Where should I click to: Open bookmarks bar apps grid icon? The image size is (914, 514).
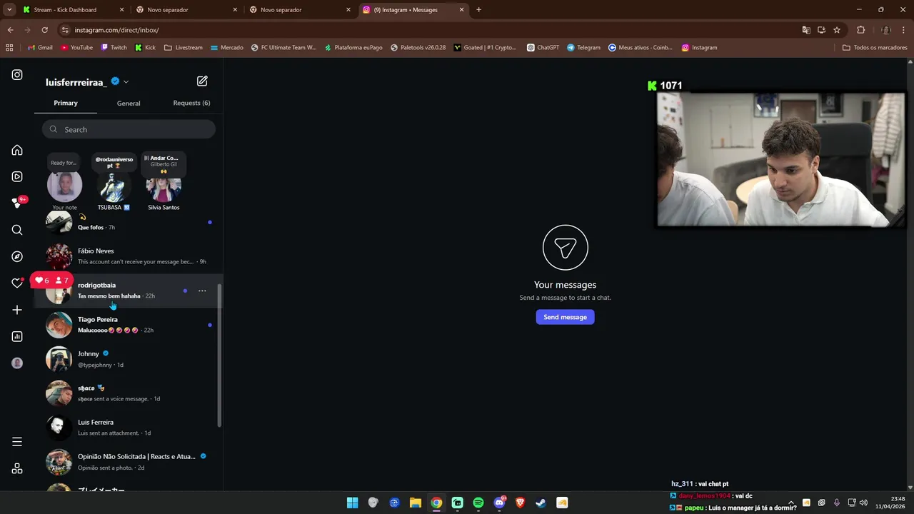(x=9, y=48)
